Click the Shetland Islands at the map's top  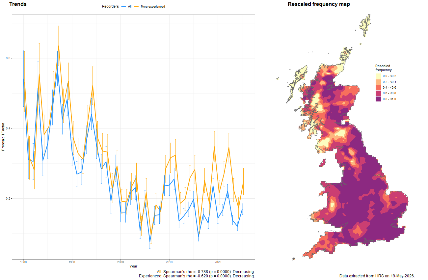[365, 25]
